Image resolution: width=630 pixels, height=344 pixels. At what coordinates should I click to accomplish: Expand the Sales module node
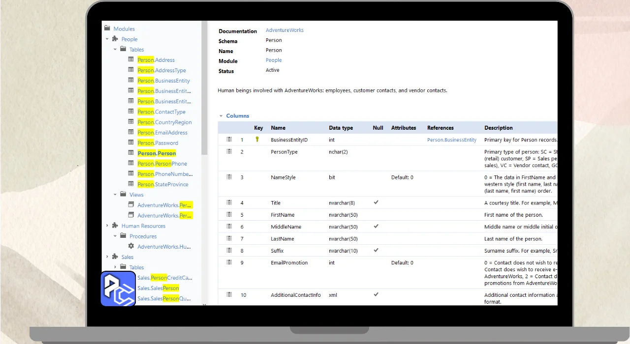(107, 257)
